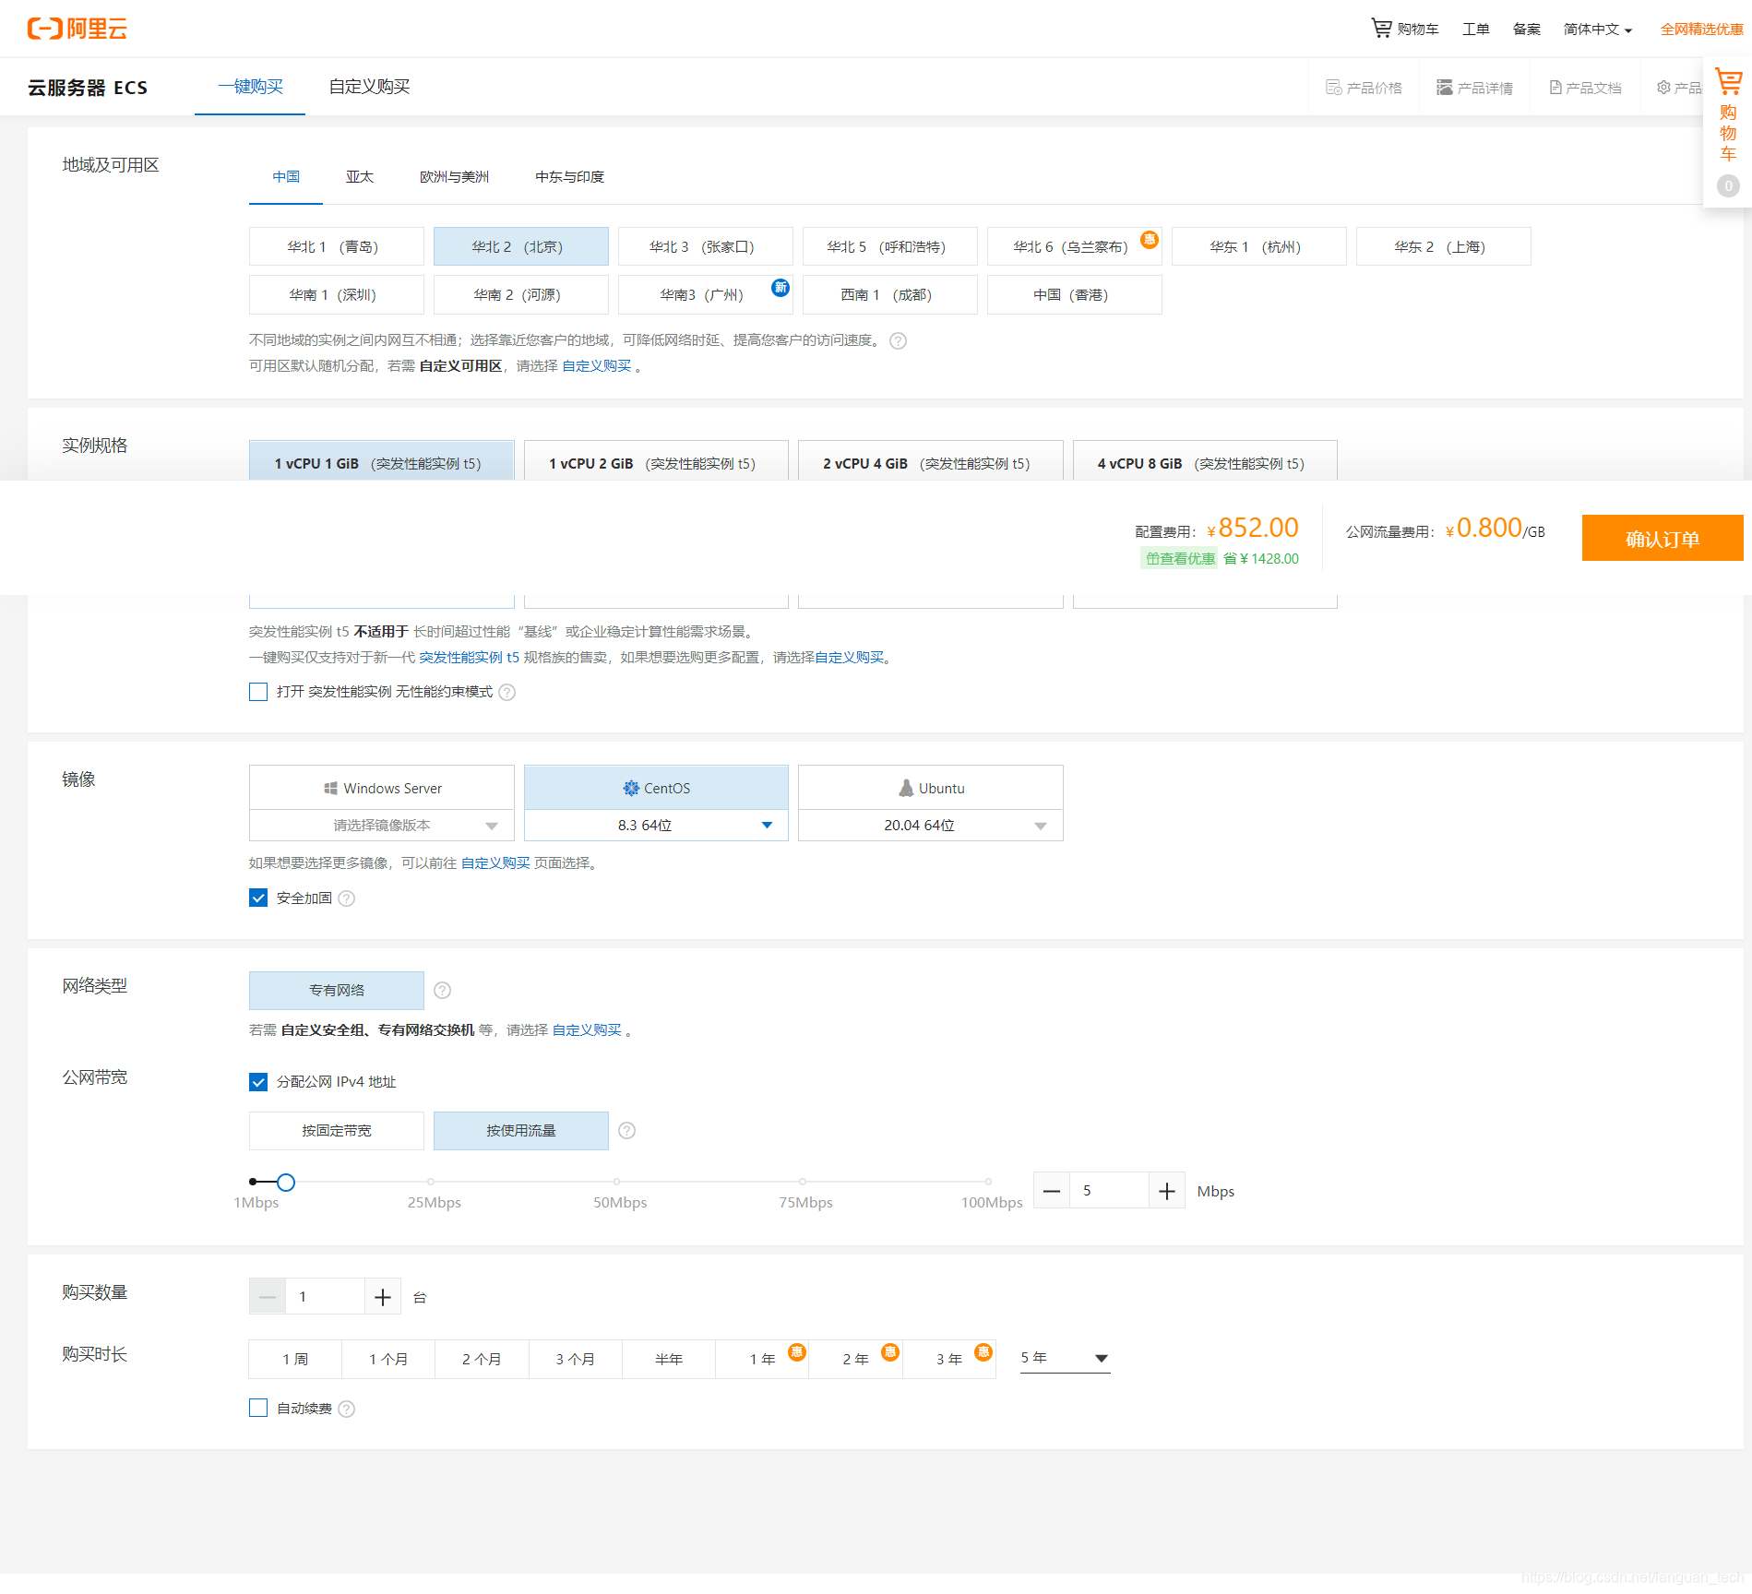
Task: Follow 自定义购买 link under image section
Action: click(x=495, y=863)
